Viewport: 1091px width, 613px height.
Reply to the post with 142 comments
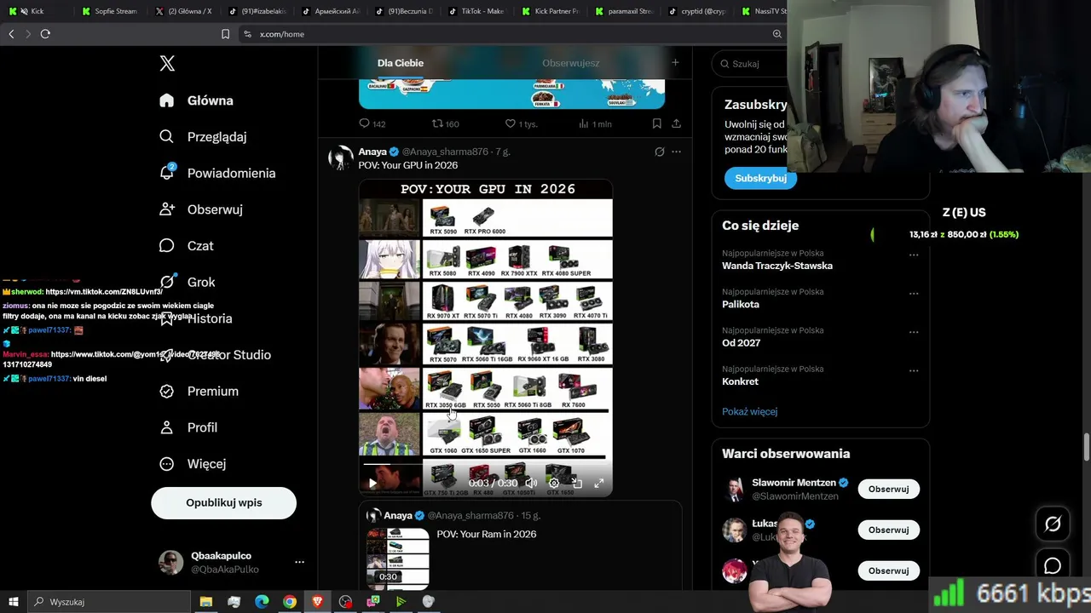(372, 123)
